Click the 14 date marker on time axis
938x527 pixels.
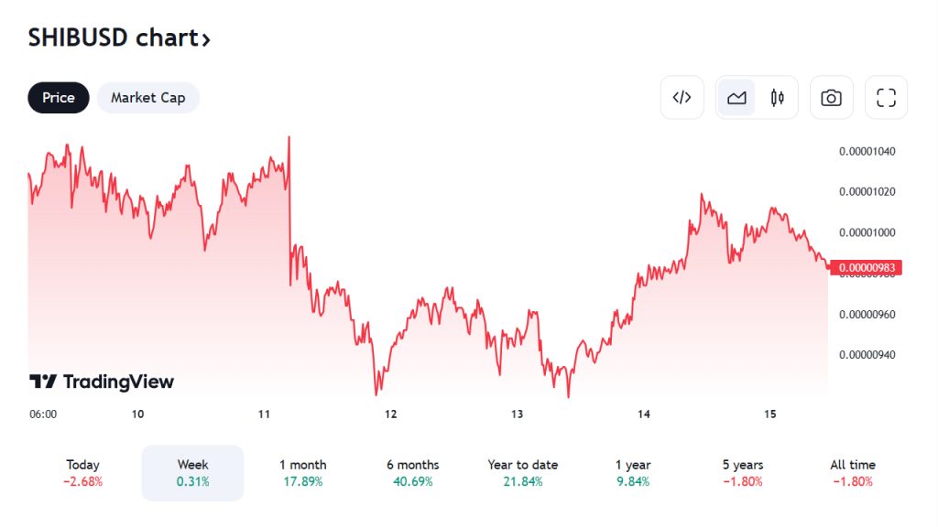(x=644, y=414)
